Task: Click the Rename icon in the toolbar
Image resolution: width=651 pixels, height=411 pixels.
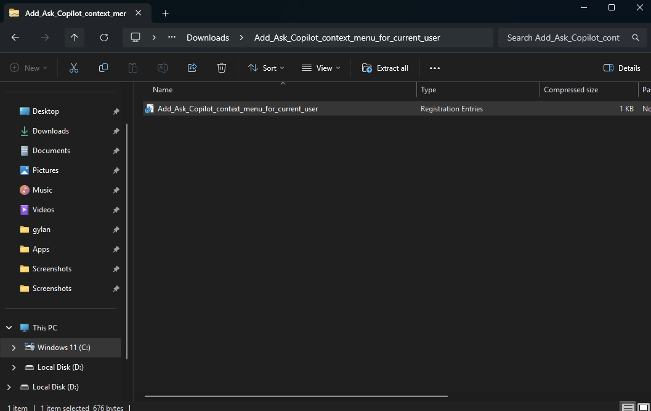Action: click(163, 68)
